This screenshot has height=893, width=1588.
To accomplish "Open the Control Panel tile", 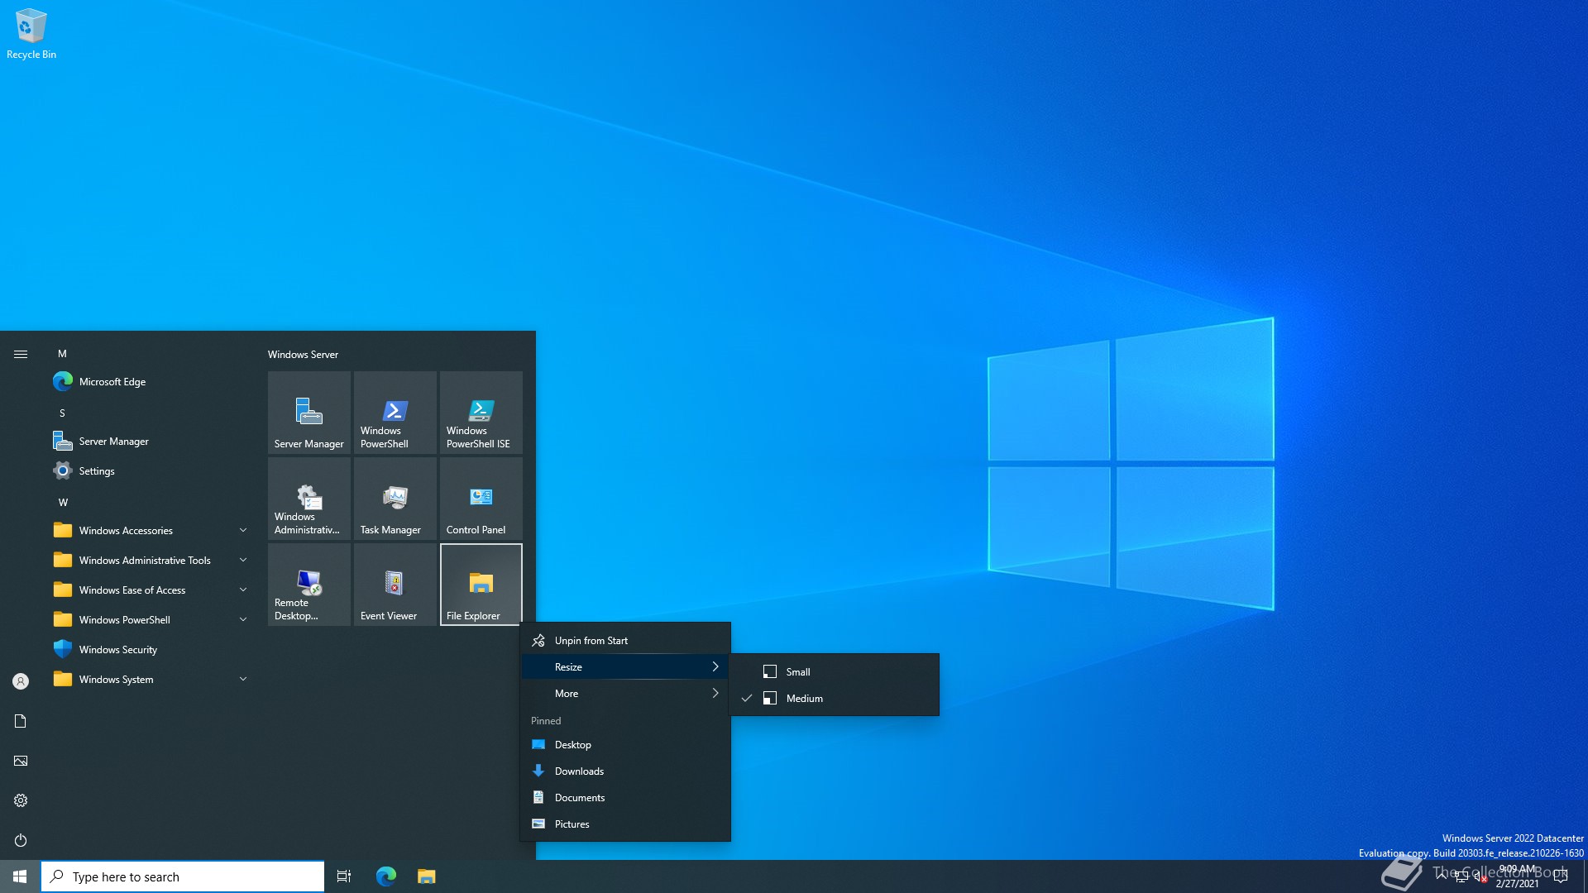I will coord(481,498).
